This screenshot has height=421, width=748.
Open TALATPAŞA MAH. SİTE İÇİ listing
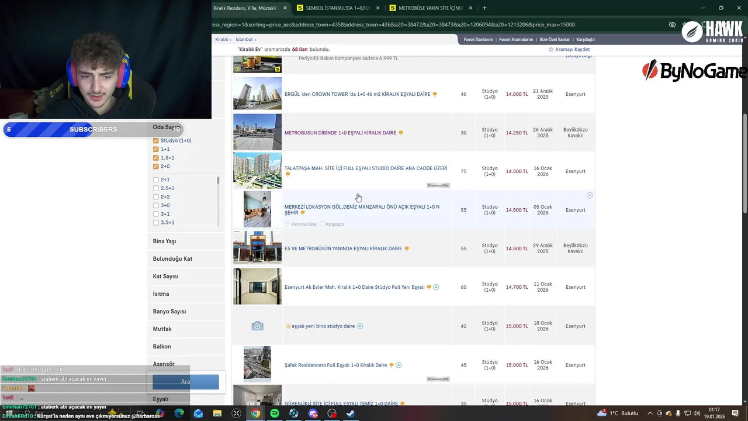point(366,168)
